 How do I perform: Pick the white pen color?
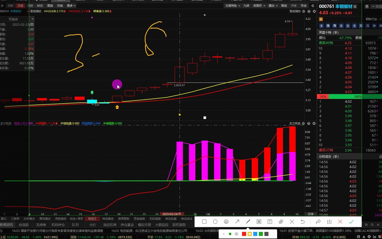[x=272, y=234]
